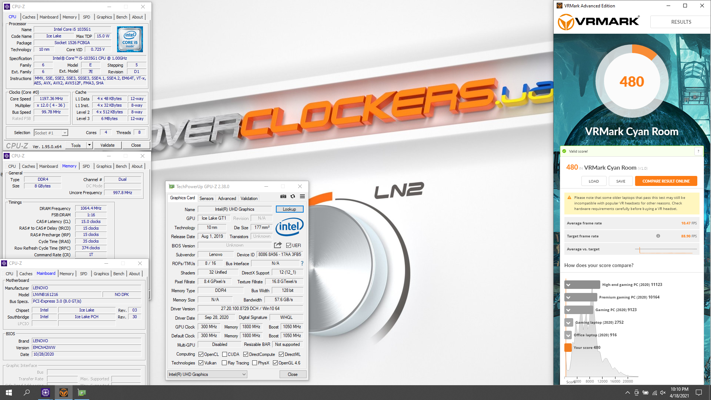
Task: Toggle the PhysX checkbox in GPU-Z
Action: click(x=254, y=363)
